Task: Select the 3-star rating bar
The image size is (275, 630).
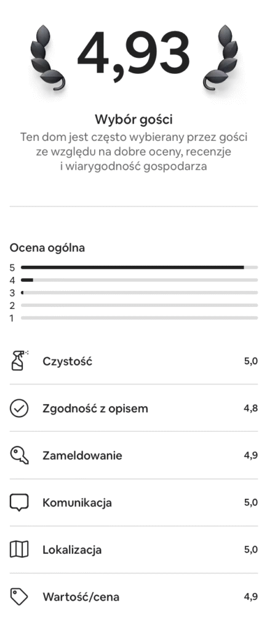Action: tap(140, 292)
